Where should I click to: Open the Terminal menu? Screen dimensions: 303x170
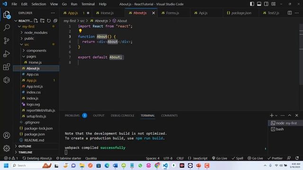[88, 4]
